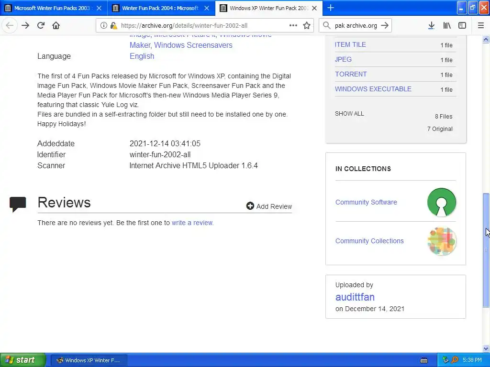Close the Windows XP Winter Fun Pack tab
Image resolution: width=490 pixels, height=367 pixels.
click(x=315, y=8)
